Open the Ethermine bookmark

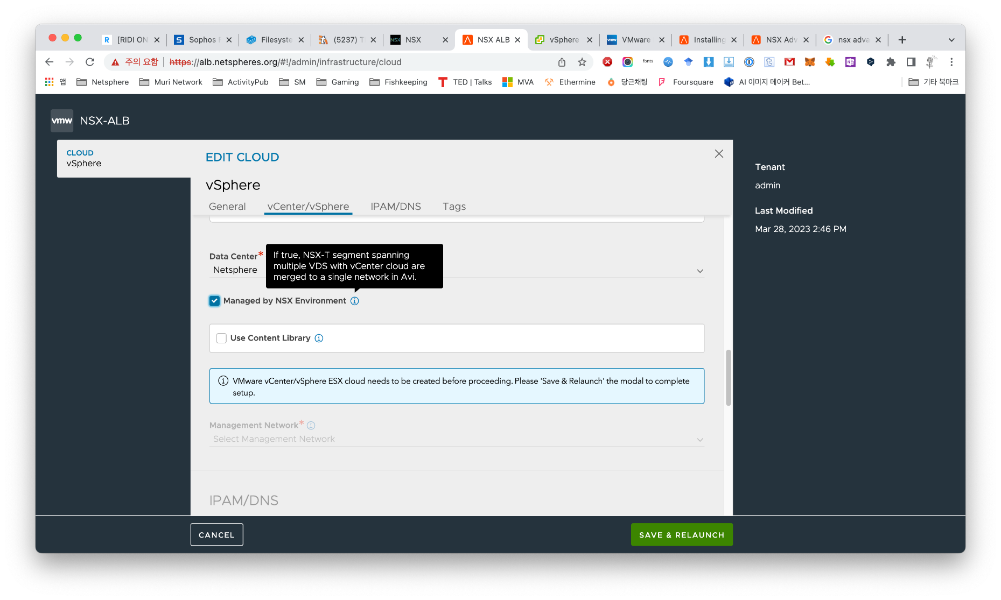570,82
